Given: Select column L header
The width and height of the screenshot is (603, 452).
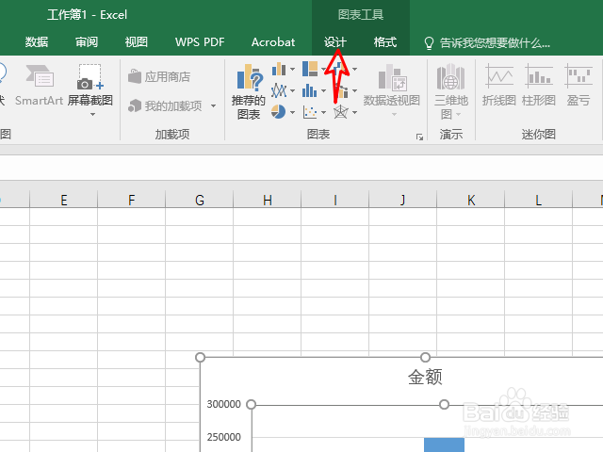Looking at the screenshot, I should 538,200.
